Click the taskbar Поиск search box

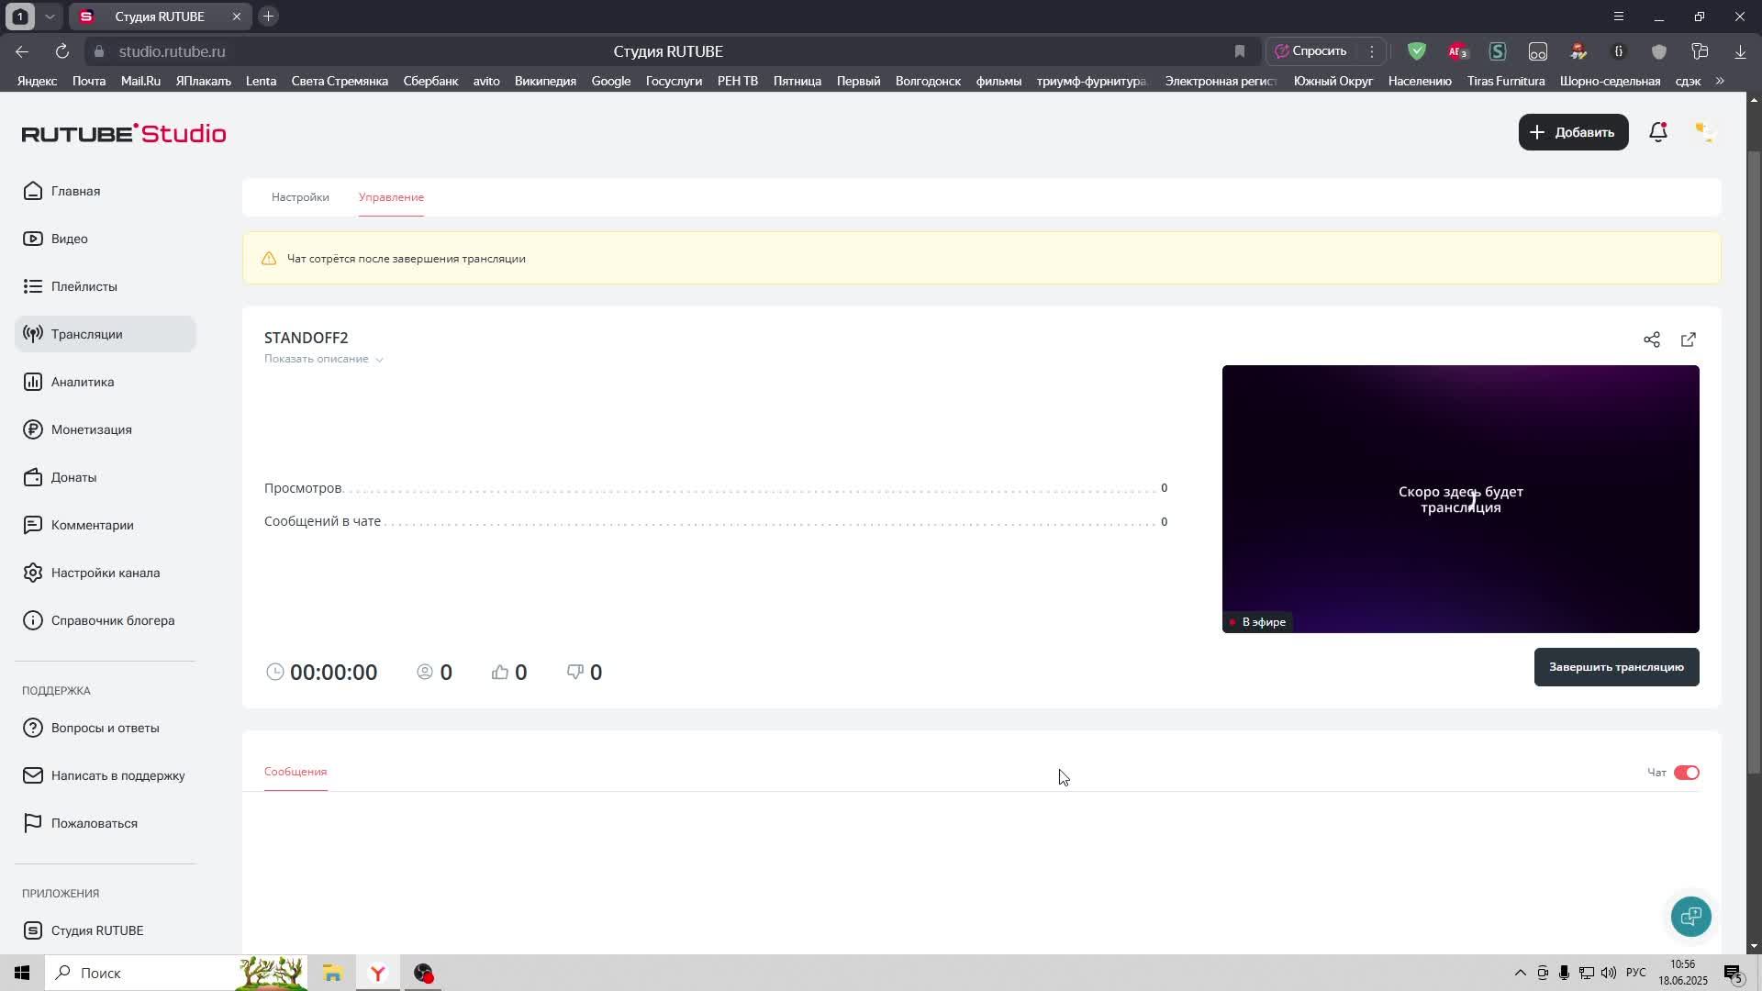pyautogui.click(x=174, y=973)
